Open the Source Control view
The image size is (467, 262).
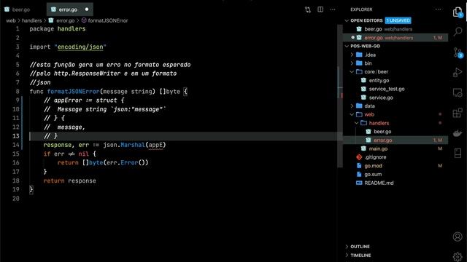coord(458,52)
